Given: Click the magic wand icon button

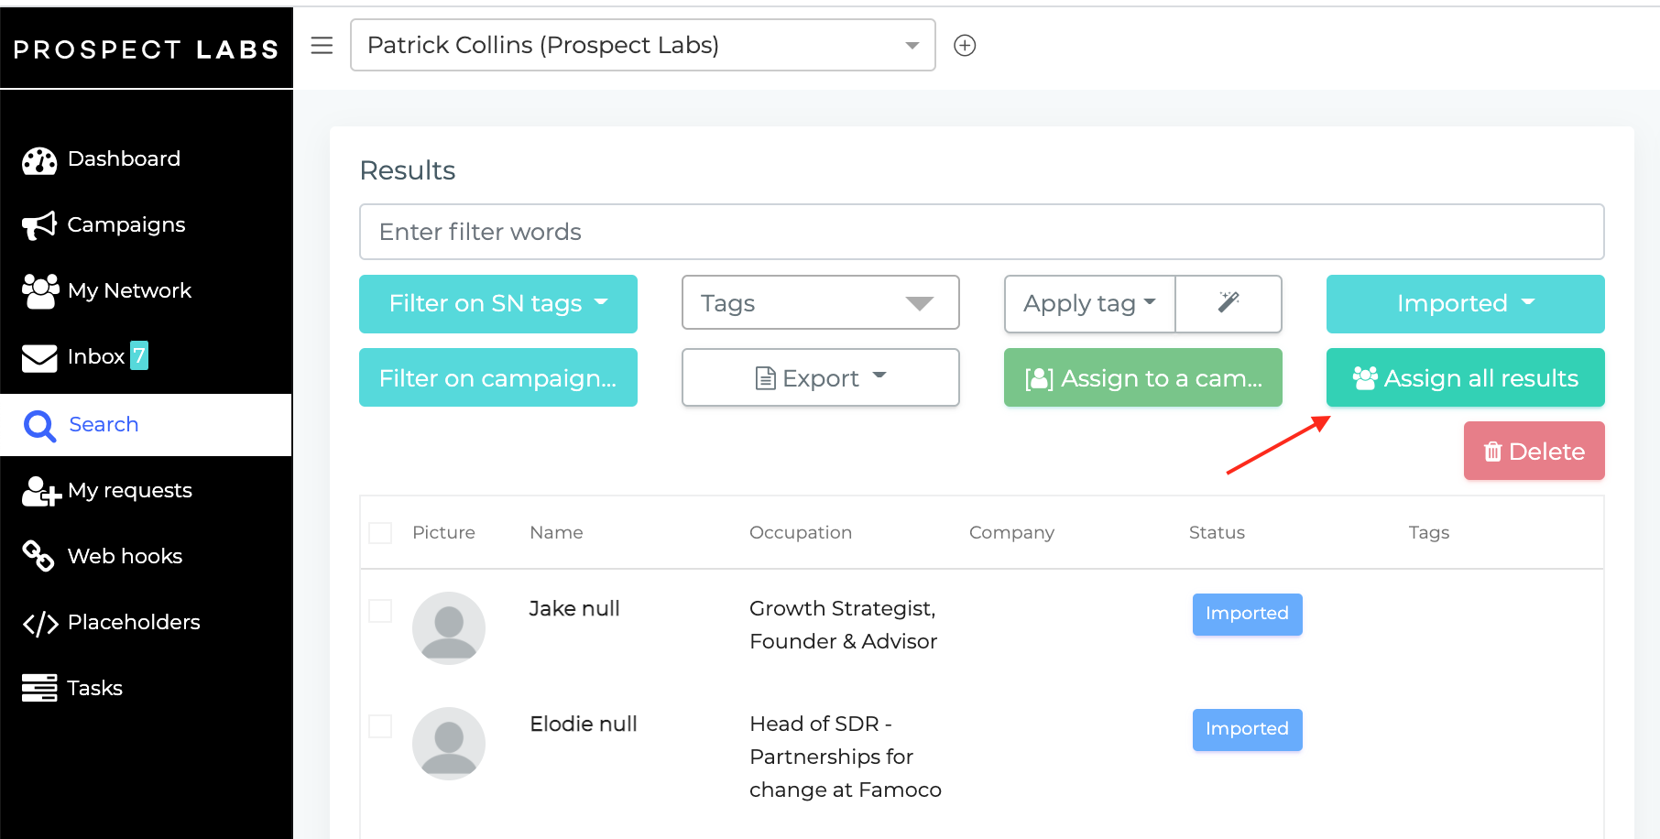Looking at the screenshot, I should pos(1229,303).
